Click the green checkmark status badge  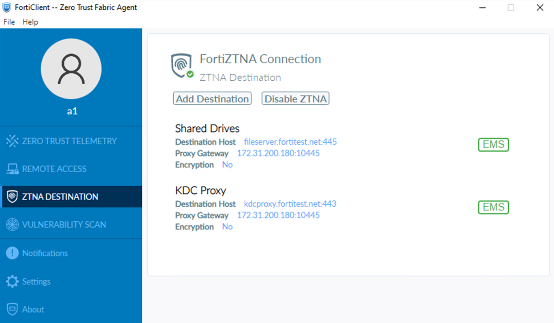click(x=190, y=74)
